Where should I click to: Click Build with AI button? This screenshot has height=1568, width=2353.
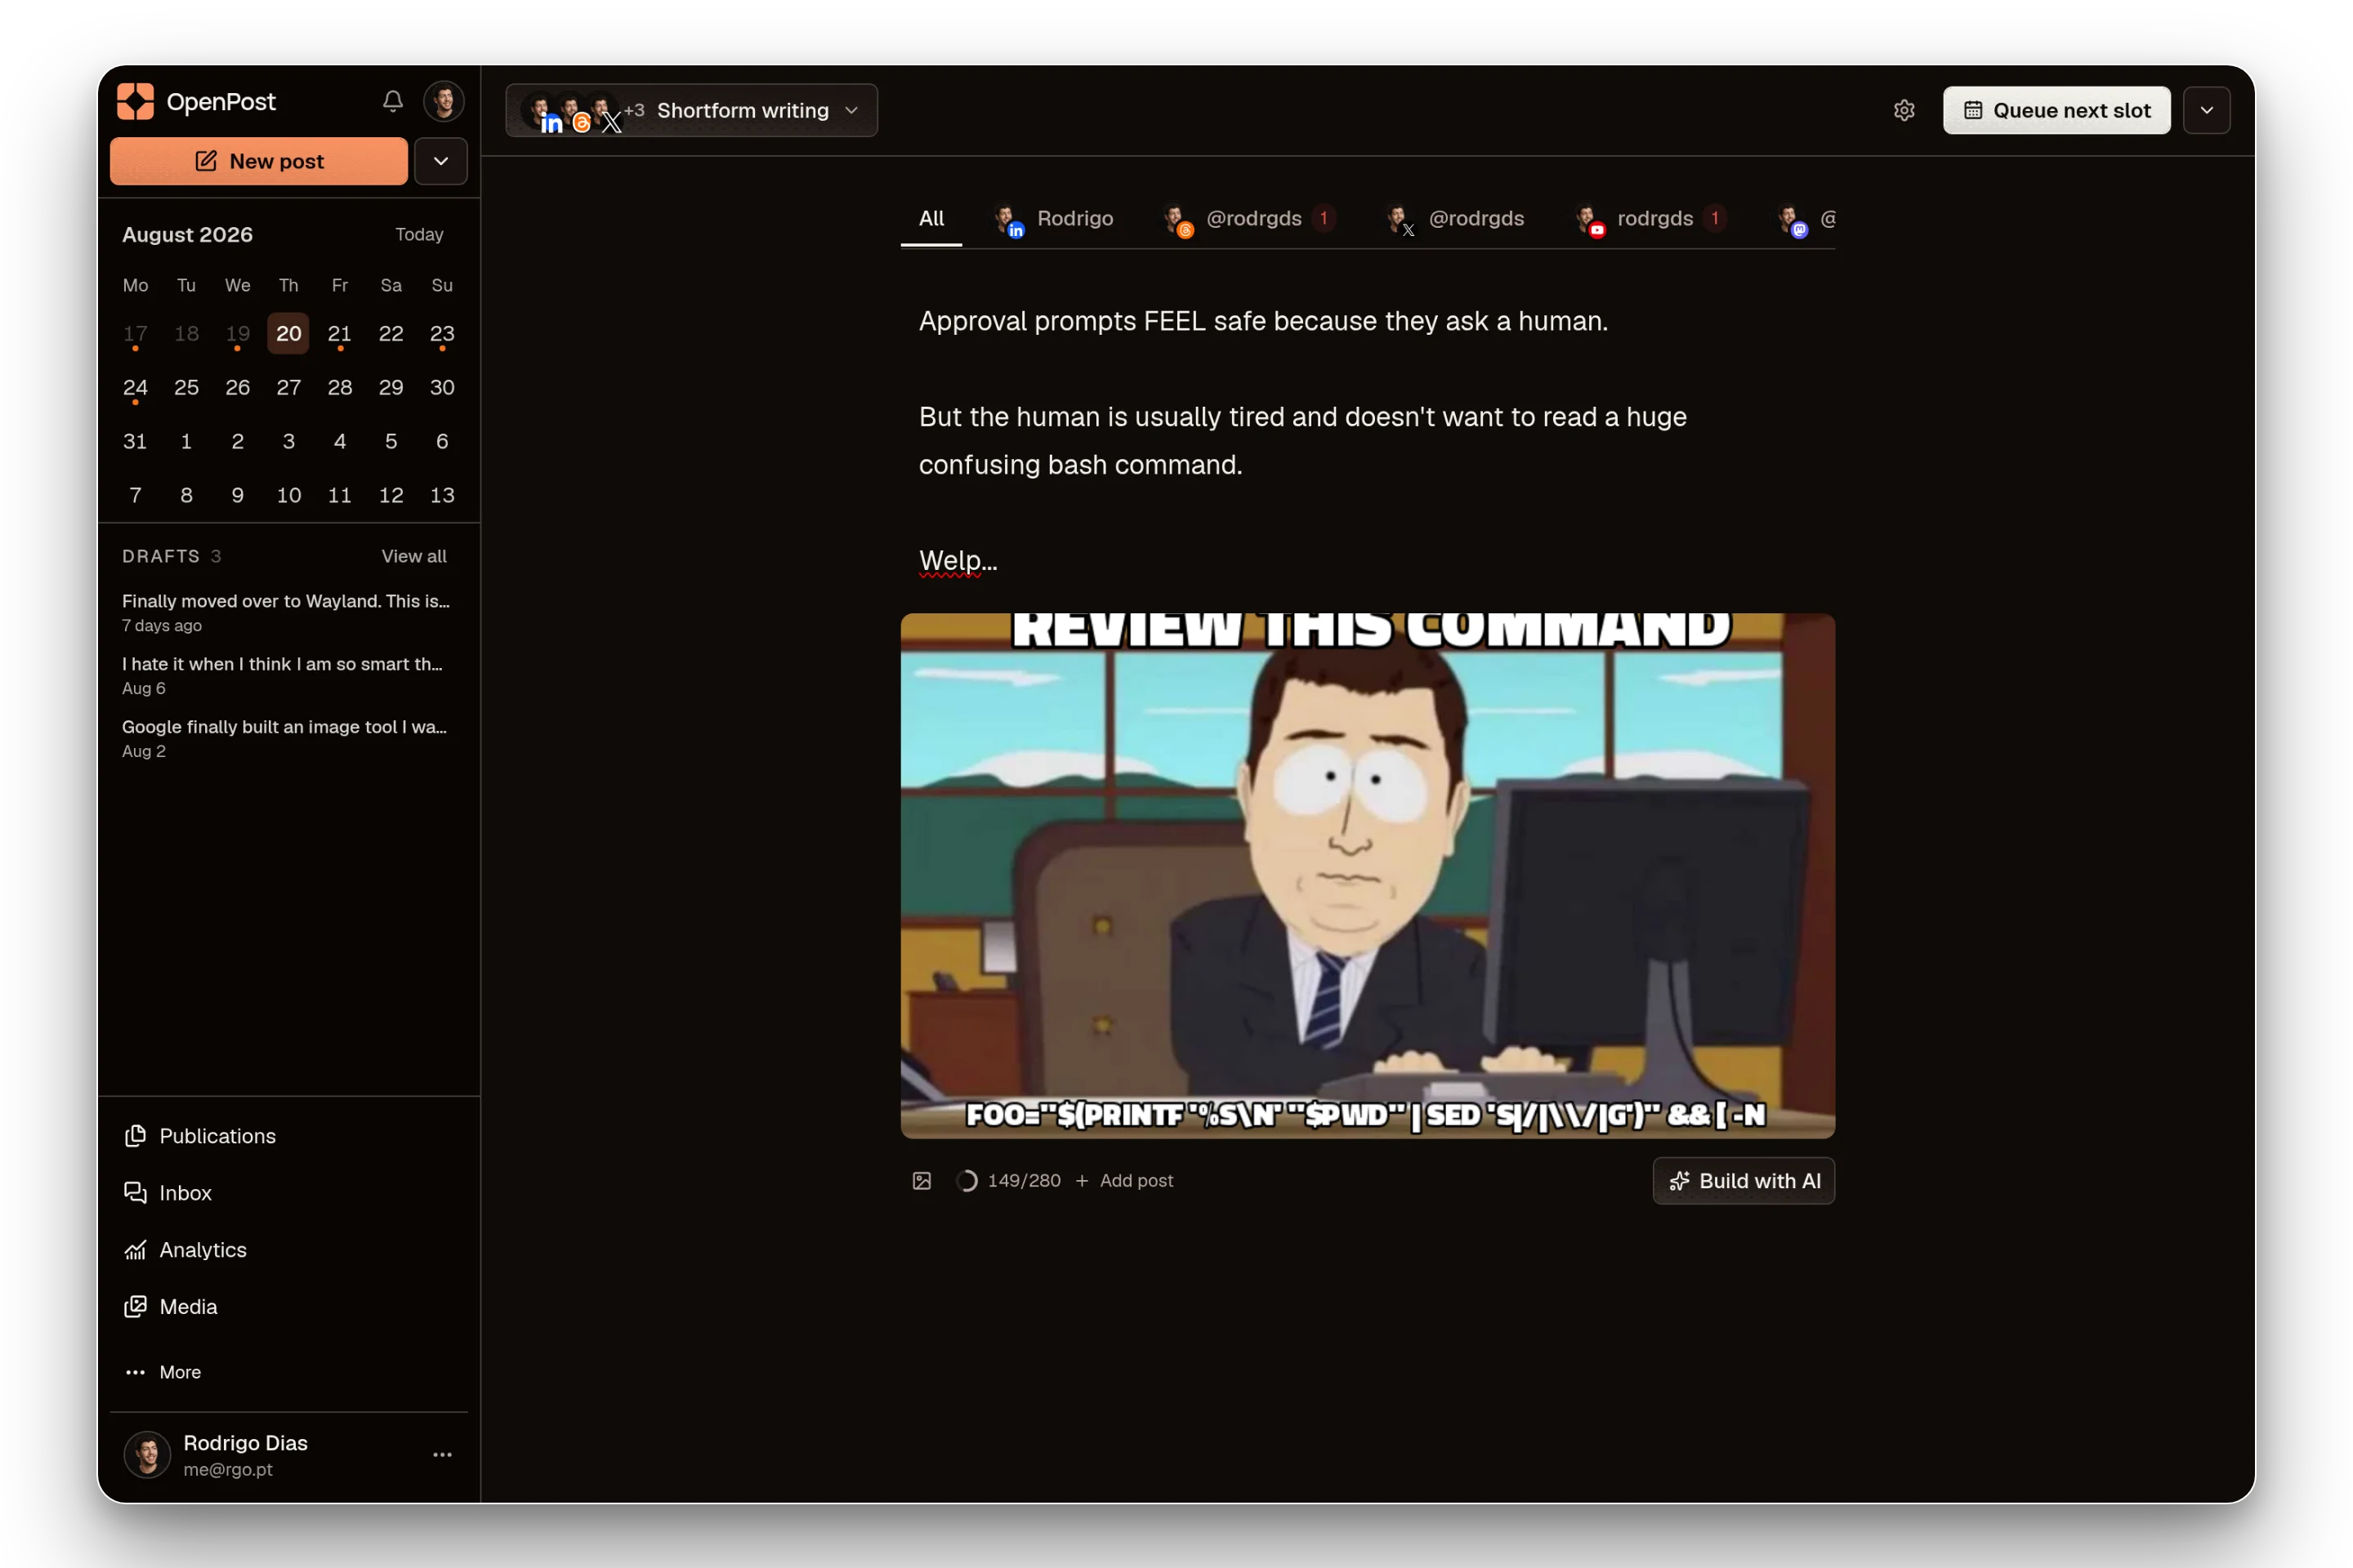pos(1744,1181)
